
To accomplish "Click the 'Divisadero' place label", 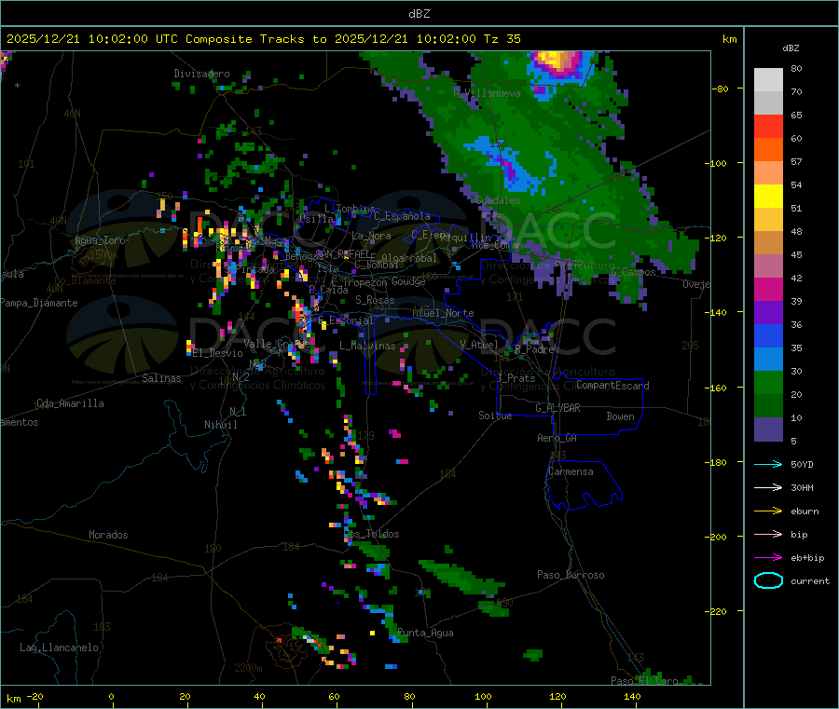I will [201, 74].
